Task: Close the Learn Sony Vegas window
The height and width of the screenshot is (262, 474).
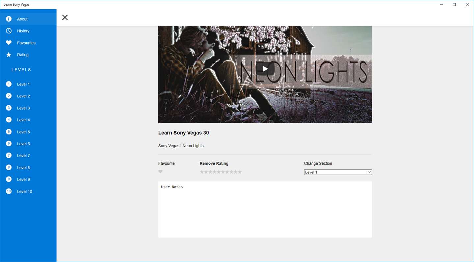Action: tap(467, 5)
